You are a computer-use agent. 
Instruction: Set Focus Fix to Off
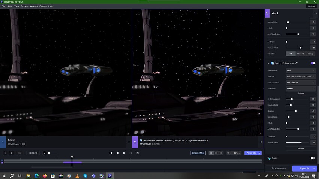coord(290,54)
